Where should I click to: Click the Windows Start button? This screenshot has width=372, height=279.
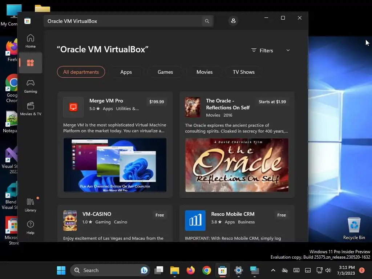(61, 270)
